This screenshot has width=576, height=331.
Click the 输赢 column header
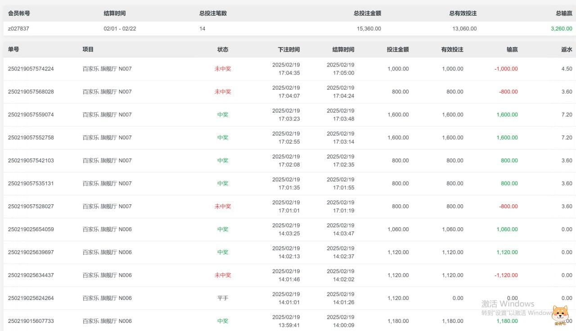tap(512, 49)
